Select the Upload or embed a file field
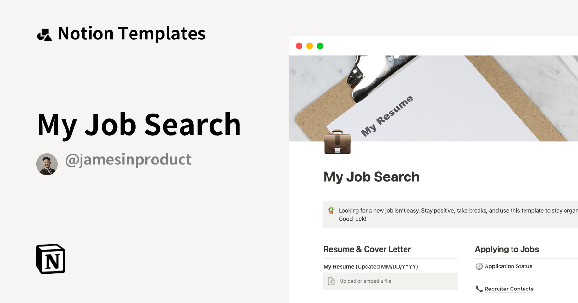Screen dimensions: 578x303 [390, 281]
